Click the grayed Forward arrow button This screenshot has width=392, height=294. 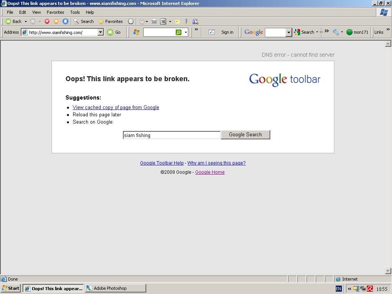click(x=33, y=21)
